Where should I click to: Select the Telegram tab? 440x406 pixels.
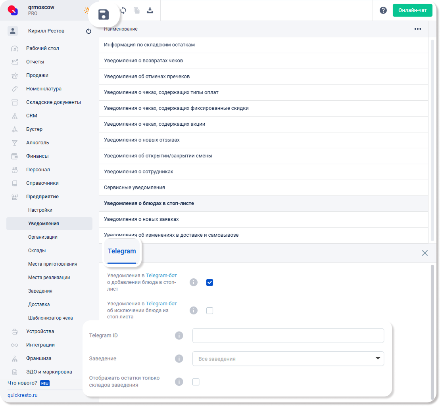122,251
